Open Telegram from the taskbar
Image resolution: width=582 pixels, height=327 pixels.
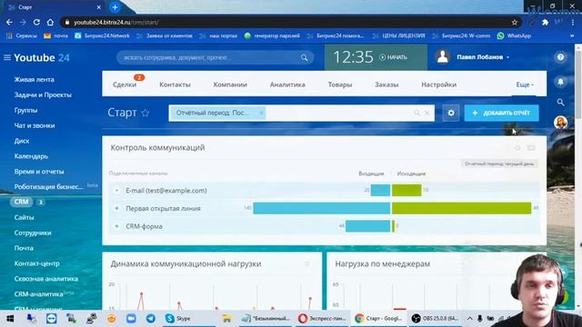[x=150, y=319]
